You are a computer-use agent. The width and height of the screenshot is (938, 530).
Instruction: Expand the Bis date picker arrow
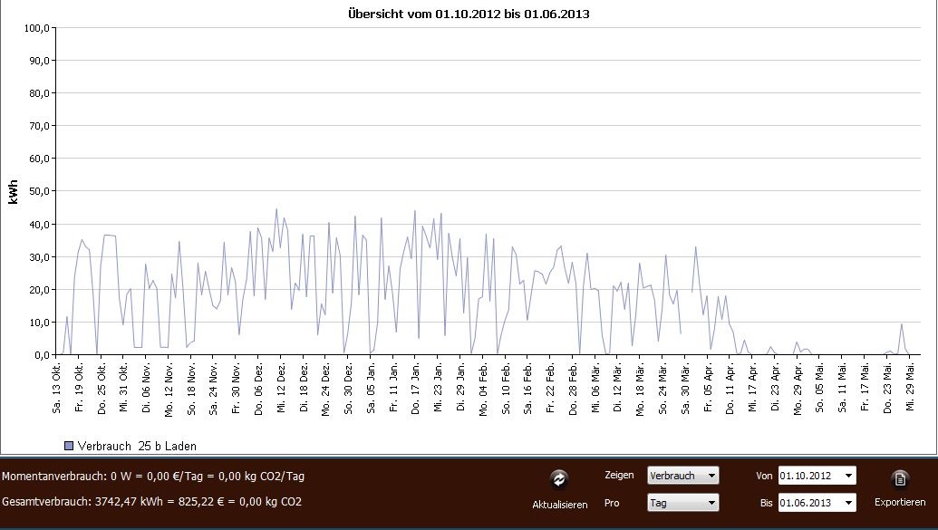coord(848,503)
